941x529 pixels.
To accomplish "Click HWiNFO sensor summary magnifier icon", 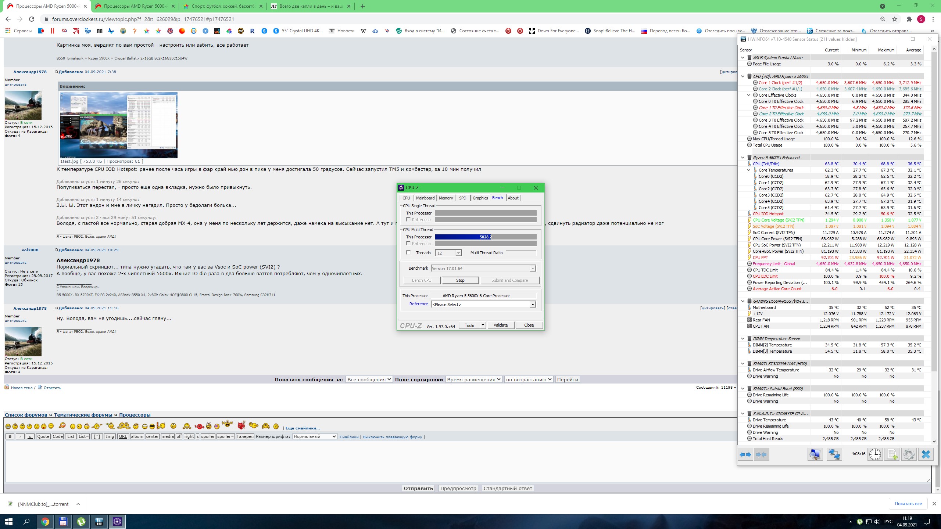I will click(815, 454).
